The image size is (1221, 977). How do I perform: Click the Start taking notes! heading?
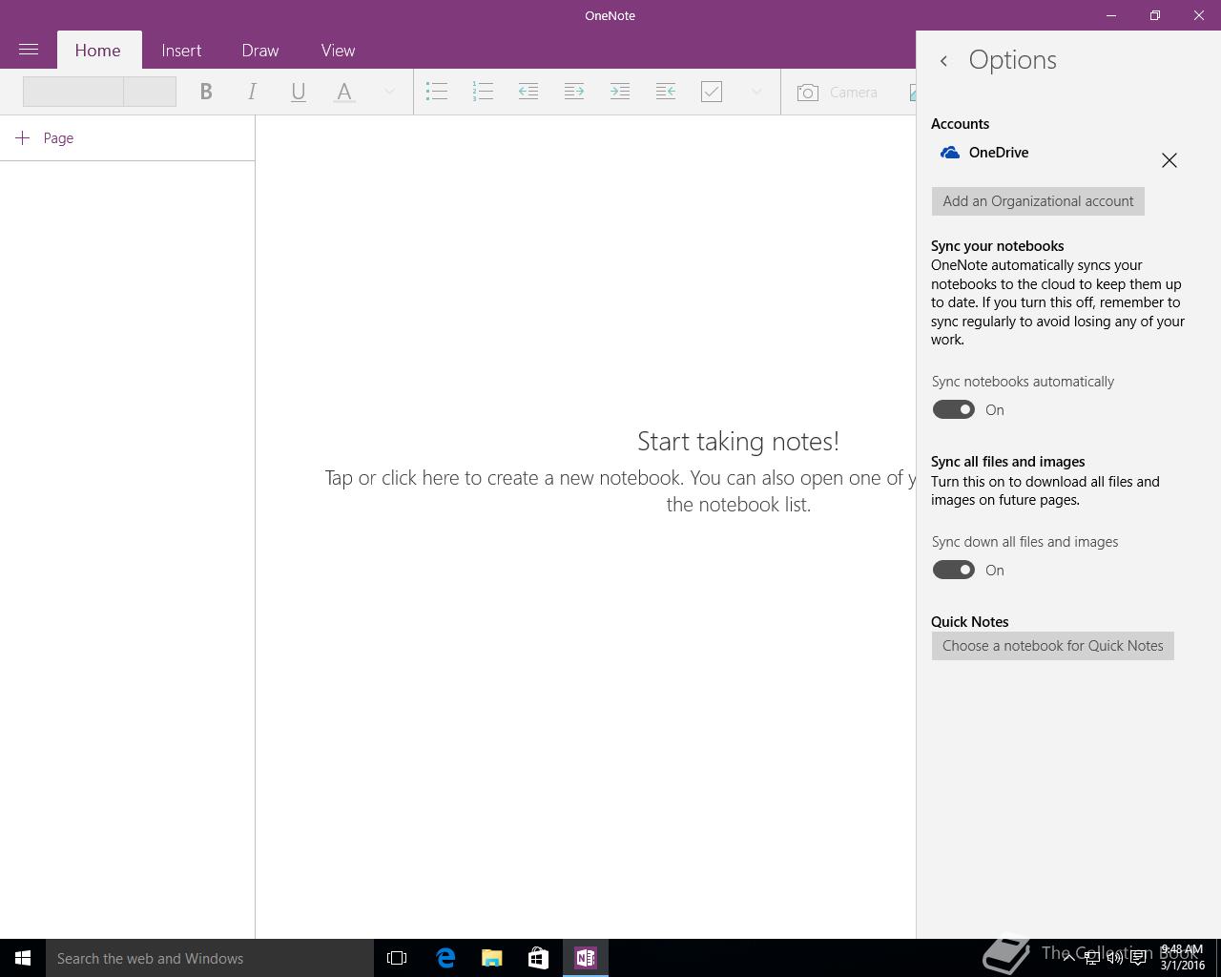coord(738,441)
